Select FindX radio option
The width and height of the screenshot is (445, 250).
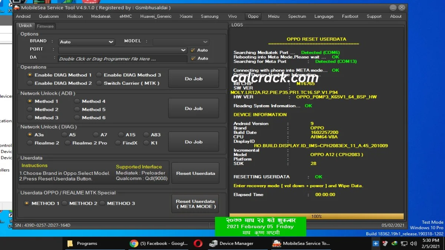pos(126,143)
